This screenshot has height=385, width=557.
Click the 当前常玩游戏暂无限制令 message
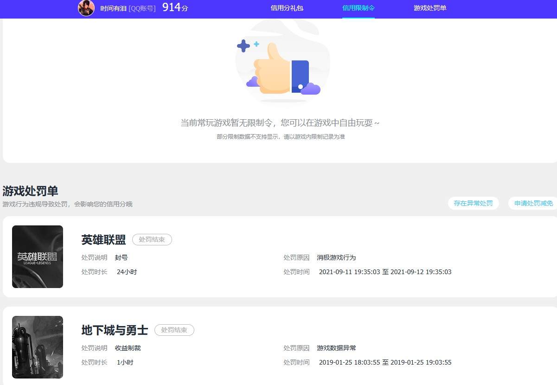[280, 123]
